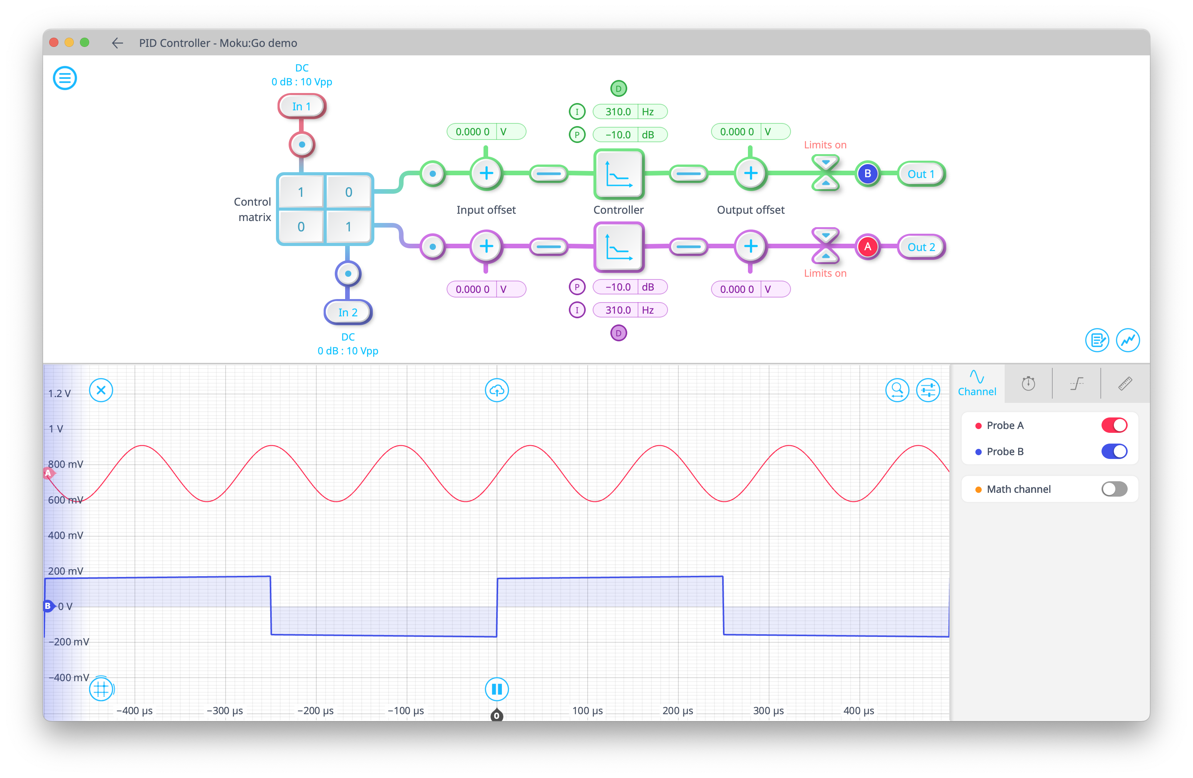Viewport: 1193px width, 778px height.
Task: Toggle green channel I integrator button
Action: (x=577, y=111)
